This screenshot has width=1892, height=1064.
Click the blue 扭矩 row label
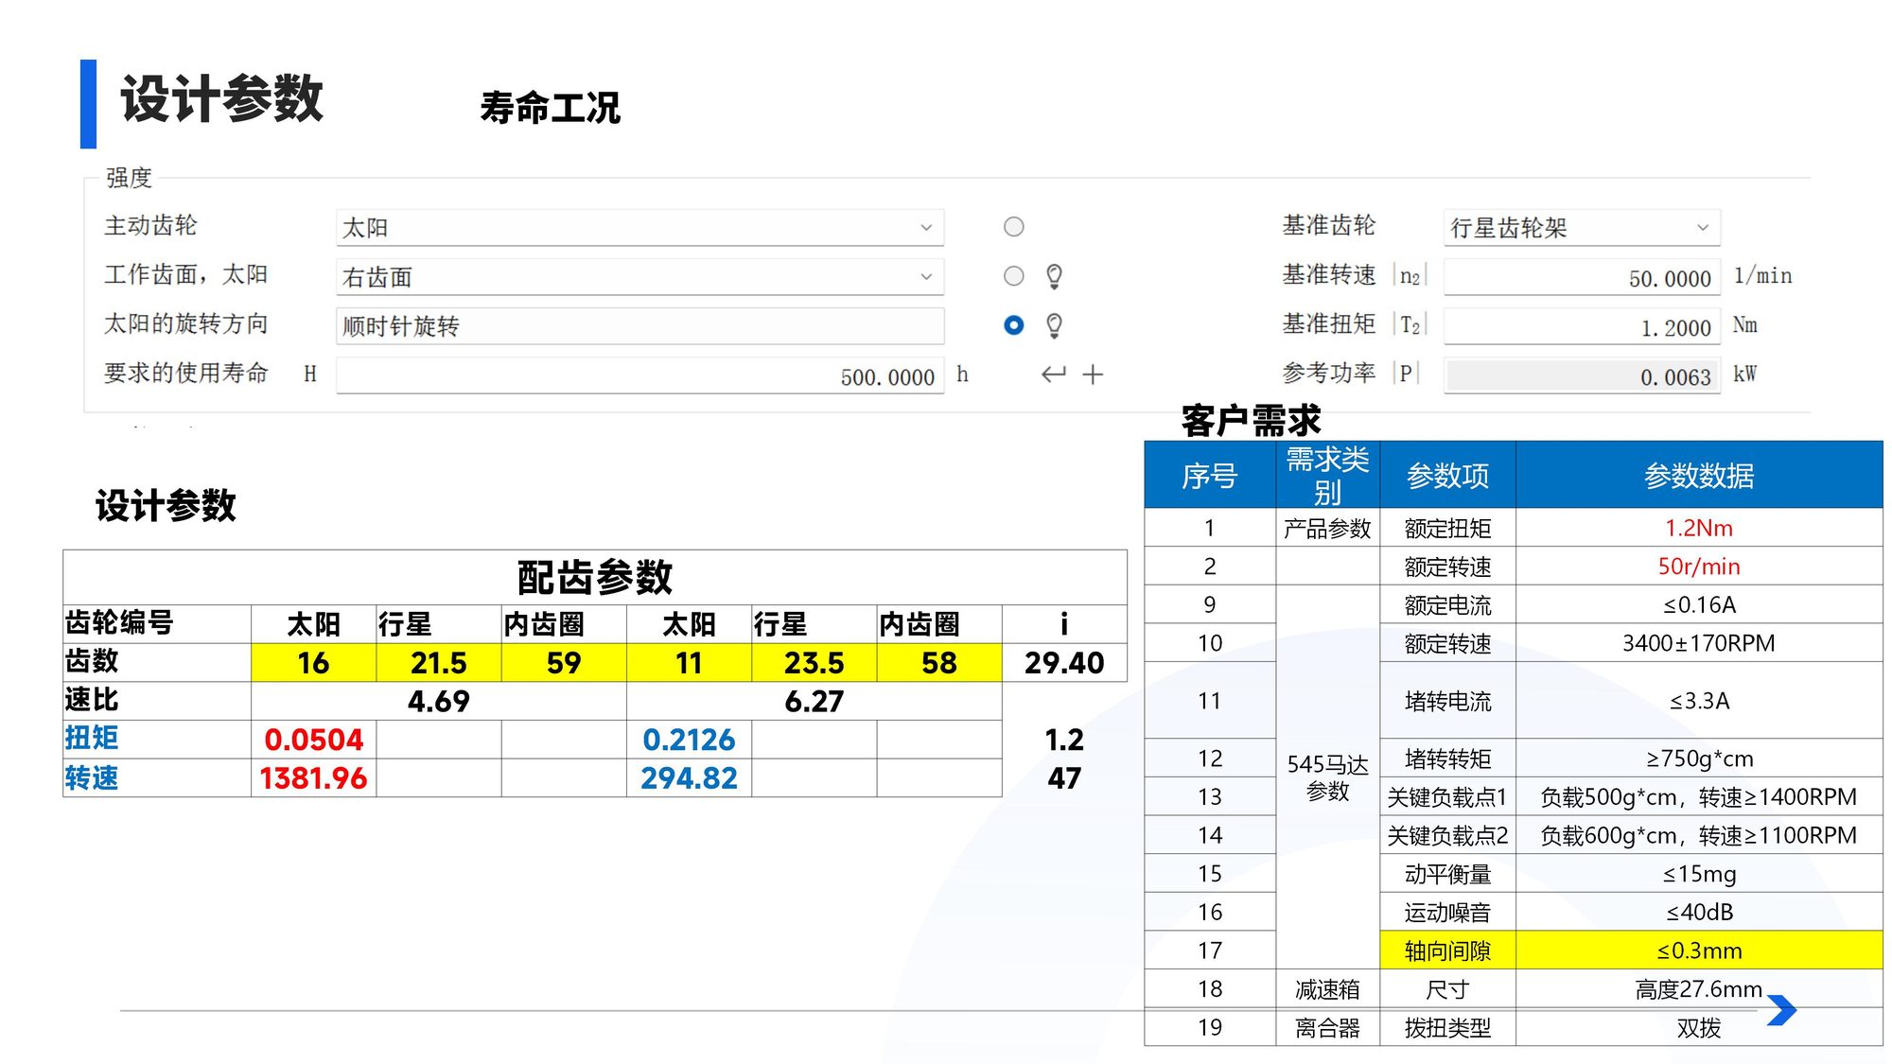click(92, 738)
